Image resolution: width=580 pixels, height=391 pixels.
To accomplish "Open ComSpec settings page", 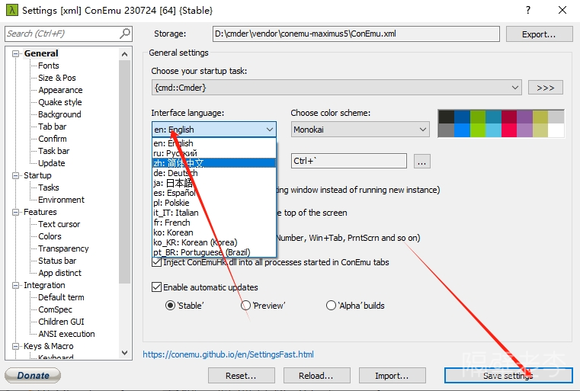I will 55,309.
